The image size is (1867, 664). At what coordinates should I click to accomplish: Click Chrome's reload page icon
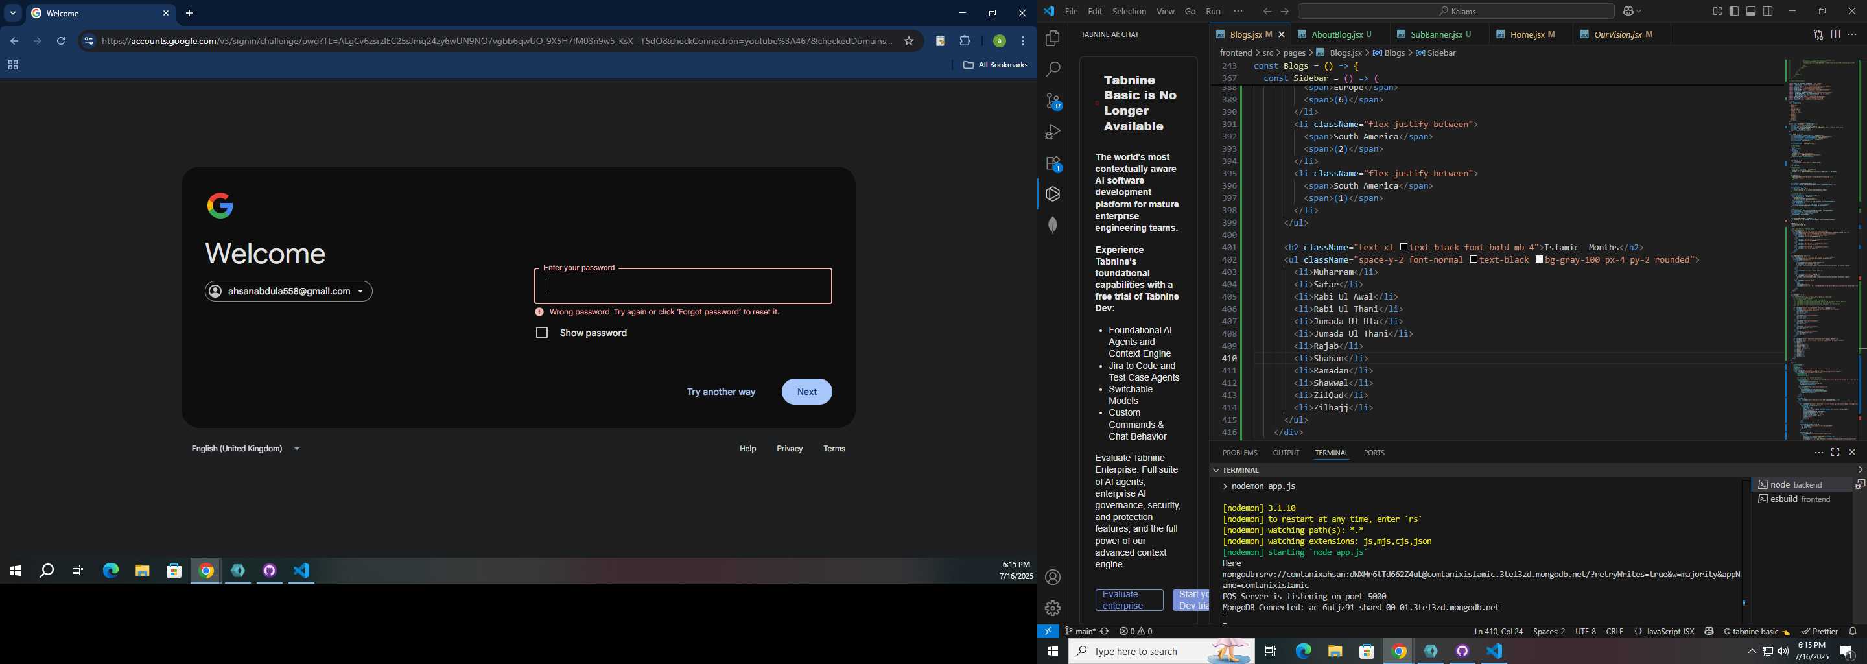click(x=62, y=41)
